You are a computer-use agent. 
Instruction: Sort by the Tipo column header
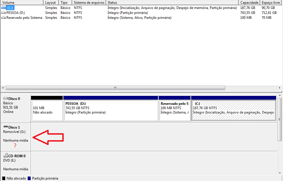65,3
